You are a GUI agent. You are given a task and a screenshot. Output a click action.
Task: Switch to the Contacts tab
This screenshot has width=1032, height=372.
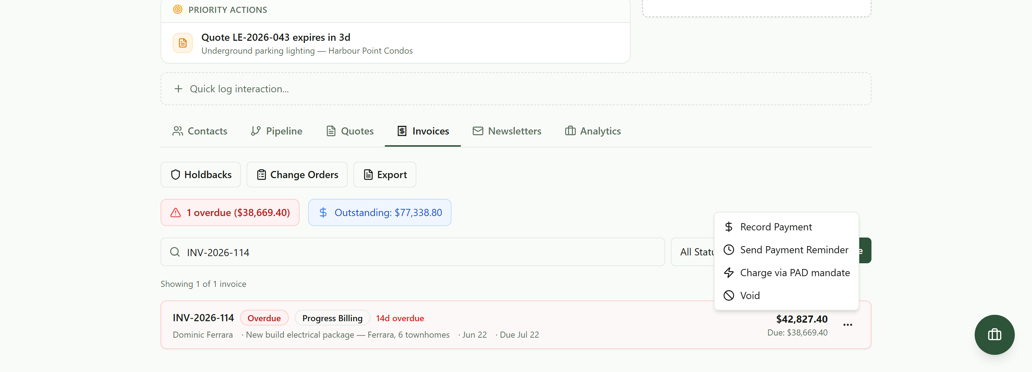point(200,131)
